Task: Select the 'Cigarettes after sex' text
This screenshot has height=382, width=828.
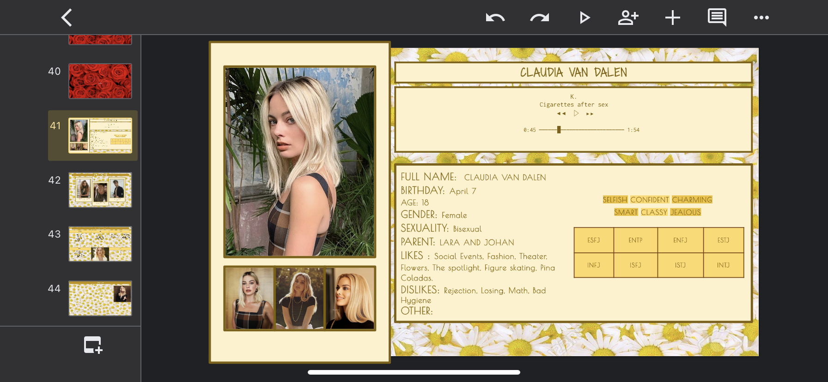Action: [x=574, y=105]
